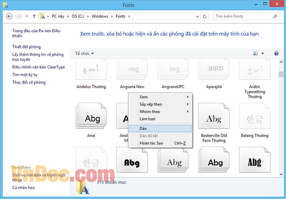Click the Forward navigation arrow
The width and height of the screenshot is (286, 199).
(x=19, y=16)
